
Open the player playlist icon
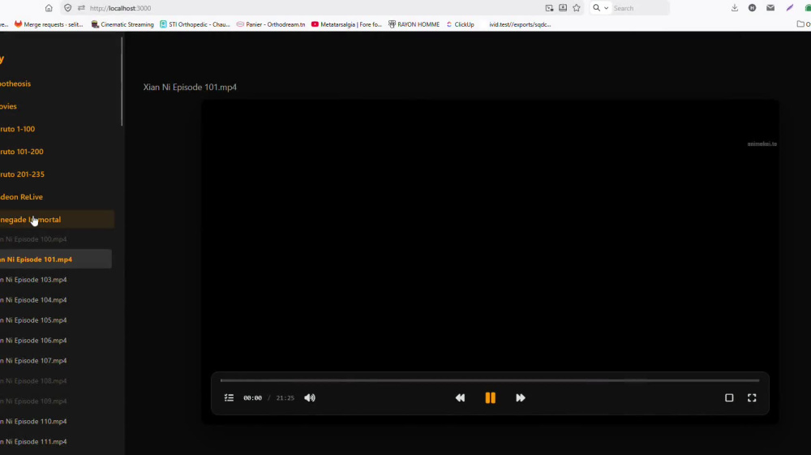[230, 397]
